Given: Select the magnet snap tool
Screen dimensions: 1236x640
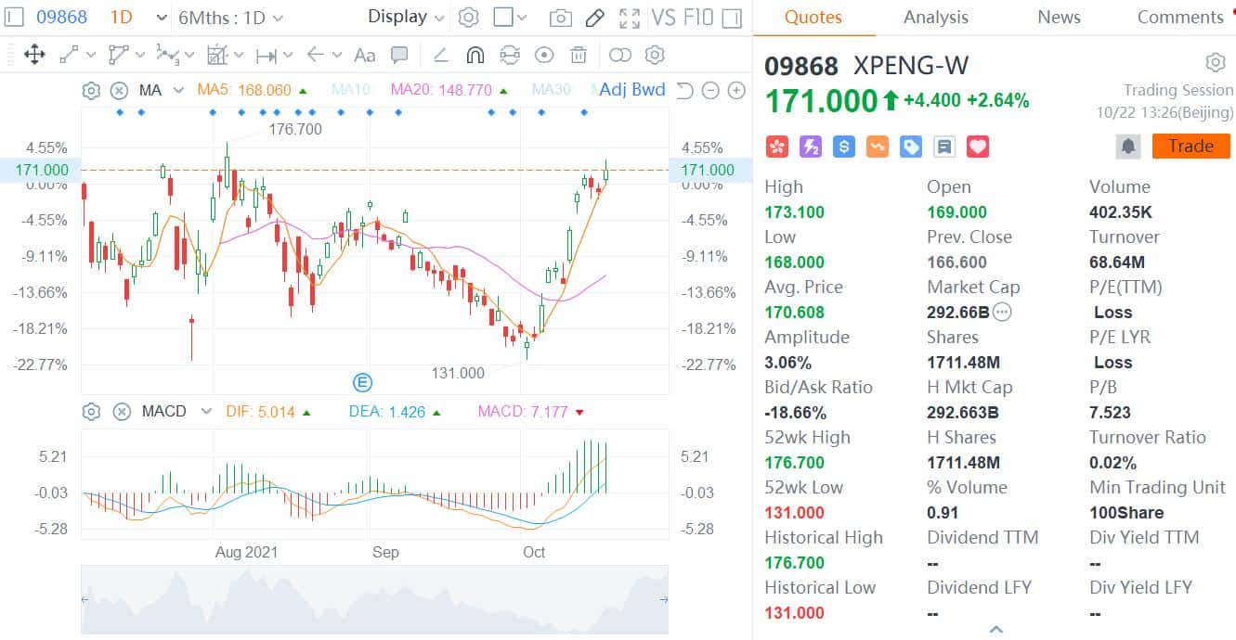Looking at the screenshot, I should tap(475, 55).
